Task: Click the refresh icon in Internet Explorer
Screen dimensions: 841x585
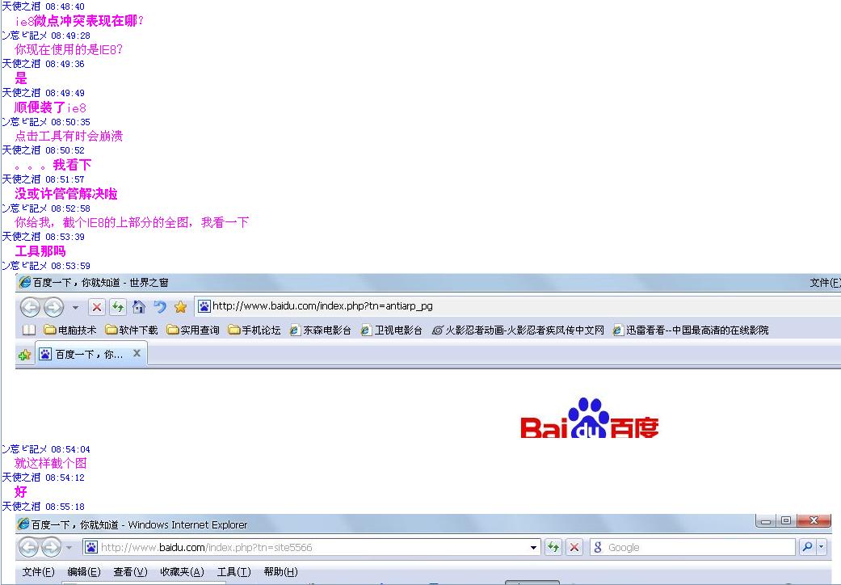Action: [553, 548]
